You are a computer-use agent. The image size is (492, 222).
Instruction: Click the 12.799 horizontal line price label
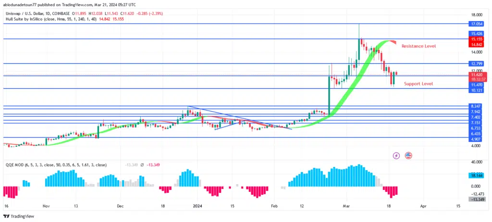(x=477, y=64)
